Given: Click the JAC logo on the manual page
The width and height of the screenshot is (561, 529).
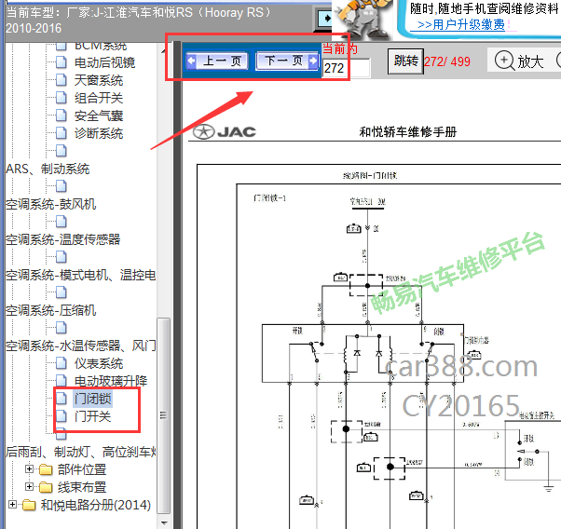Looking at the screenshot, I should click(225, 132).
